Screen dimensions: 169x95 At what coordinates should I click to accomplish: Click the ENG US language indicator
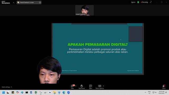[149, 92]
